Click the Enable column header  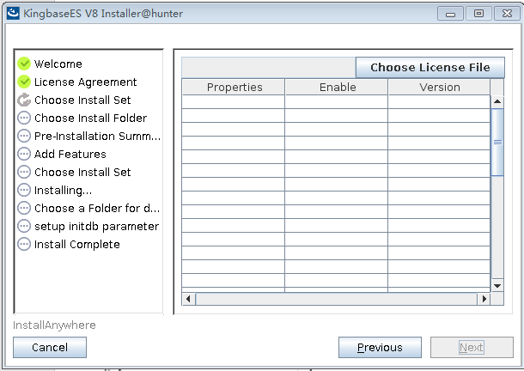tap(337, 87)
